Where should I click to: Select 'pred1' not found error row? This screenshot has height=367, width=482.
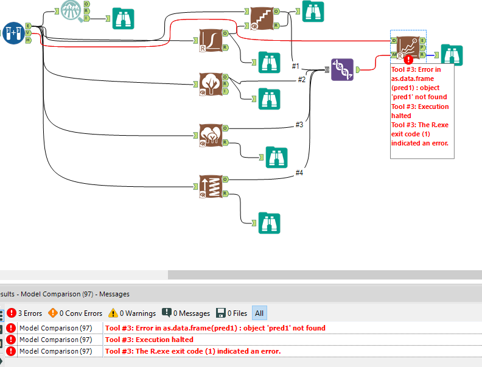[x=243, y=328]
